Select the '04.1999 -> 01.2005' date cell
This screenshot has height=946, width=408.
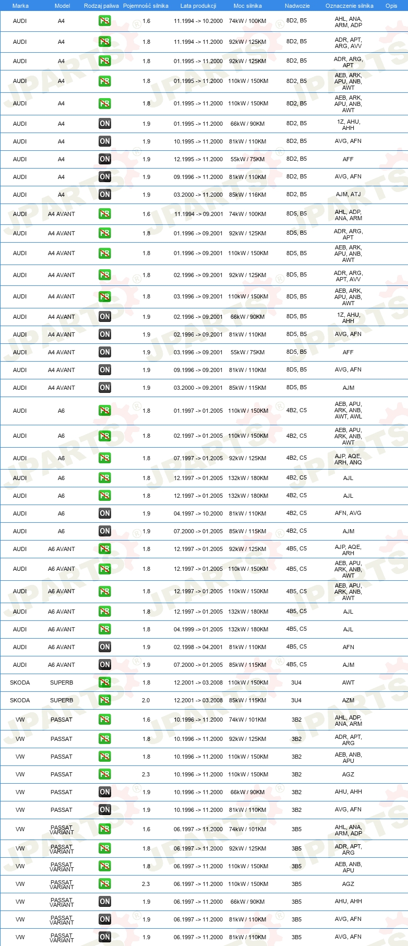click(198, 629)
